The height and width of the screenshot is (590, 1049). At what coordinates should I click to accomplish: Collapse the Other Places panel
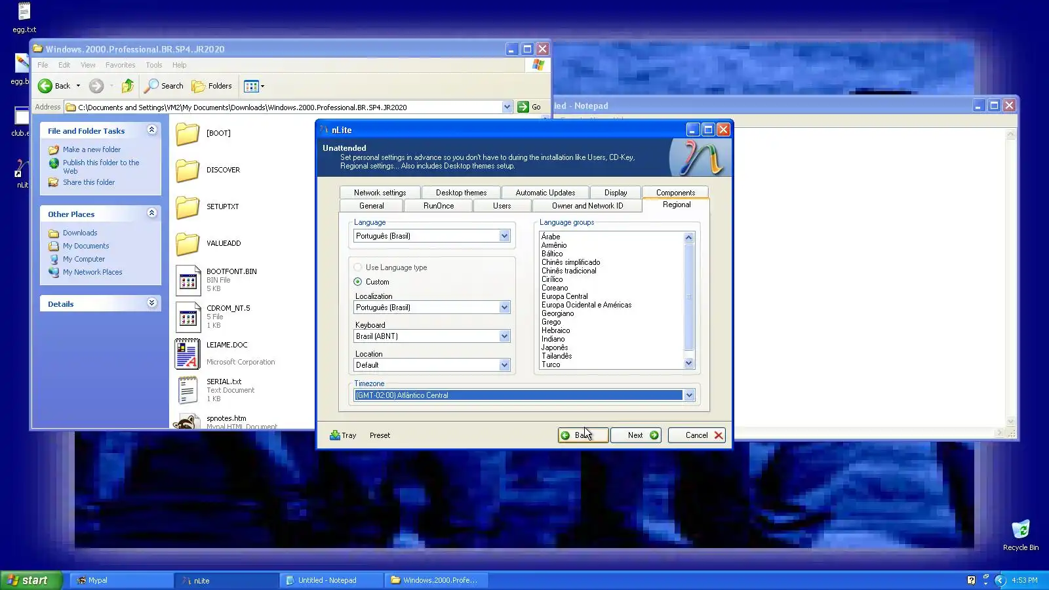point(152,214)
